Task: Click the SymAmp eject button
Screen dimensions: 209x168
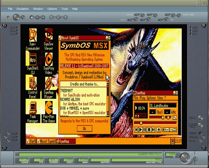Action: (159, 129)
